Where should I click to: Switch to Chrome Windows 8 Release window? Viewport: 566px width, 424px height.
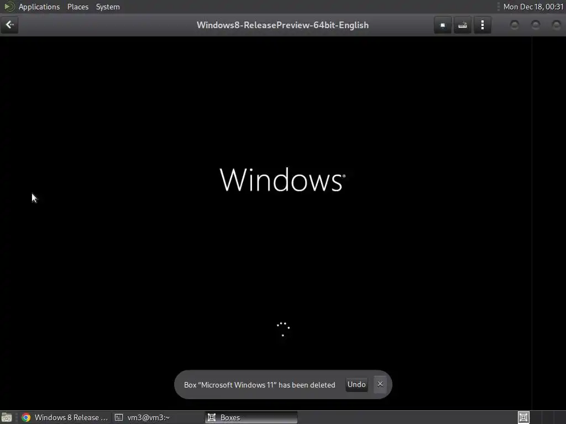pos(65,417)
